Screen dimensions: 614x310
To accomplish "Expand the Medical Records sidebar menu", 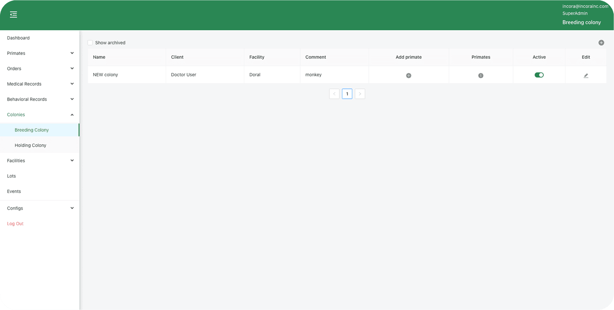I will [x=40, y=84].
